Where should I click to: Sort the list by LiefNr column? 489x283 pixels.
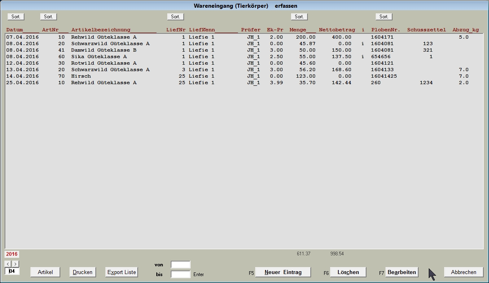[175, 17]
